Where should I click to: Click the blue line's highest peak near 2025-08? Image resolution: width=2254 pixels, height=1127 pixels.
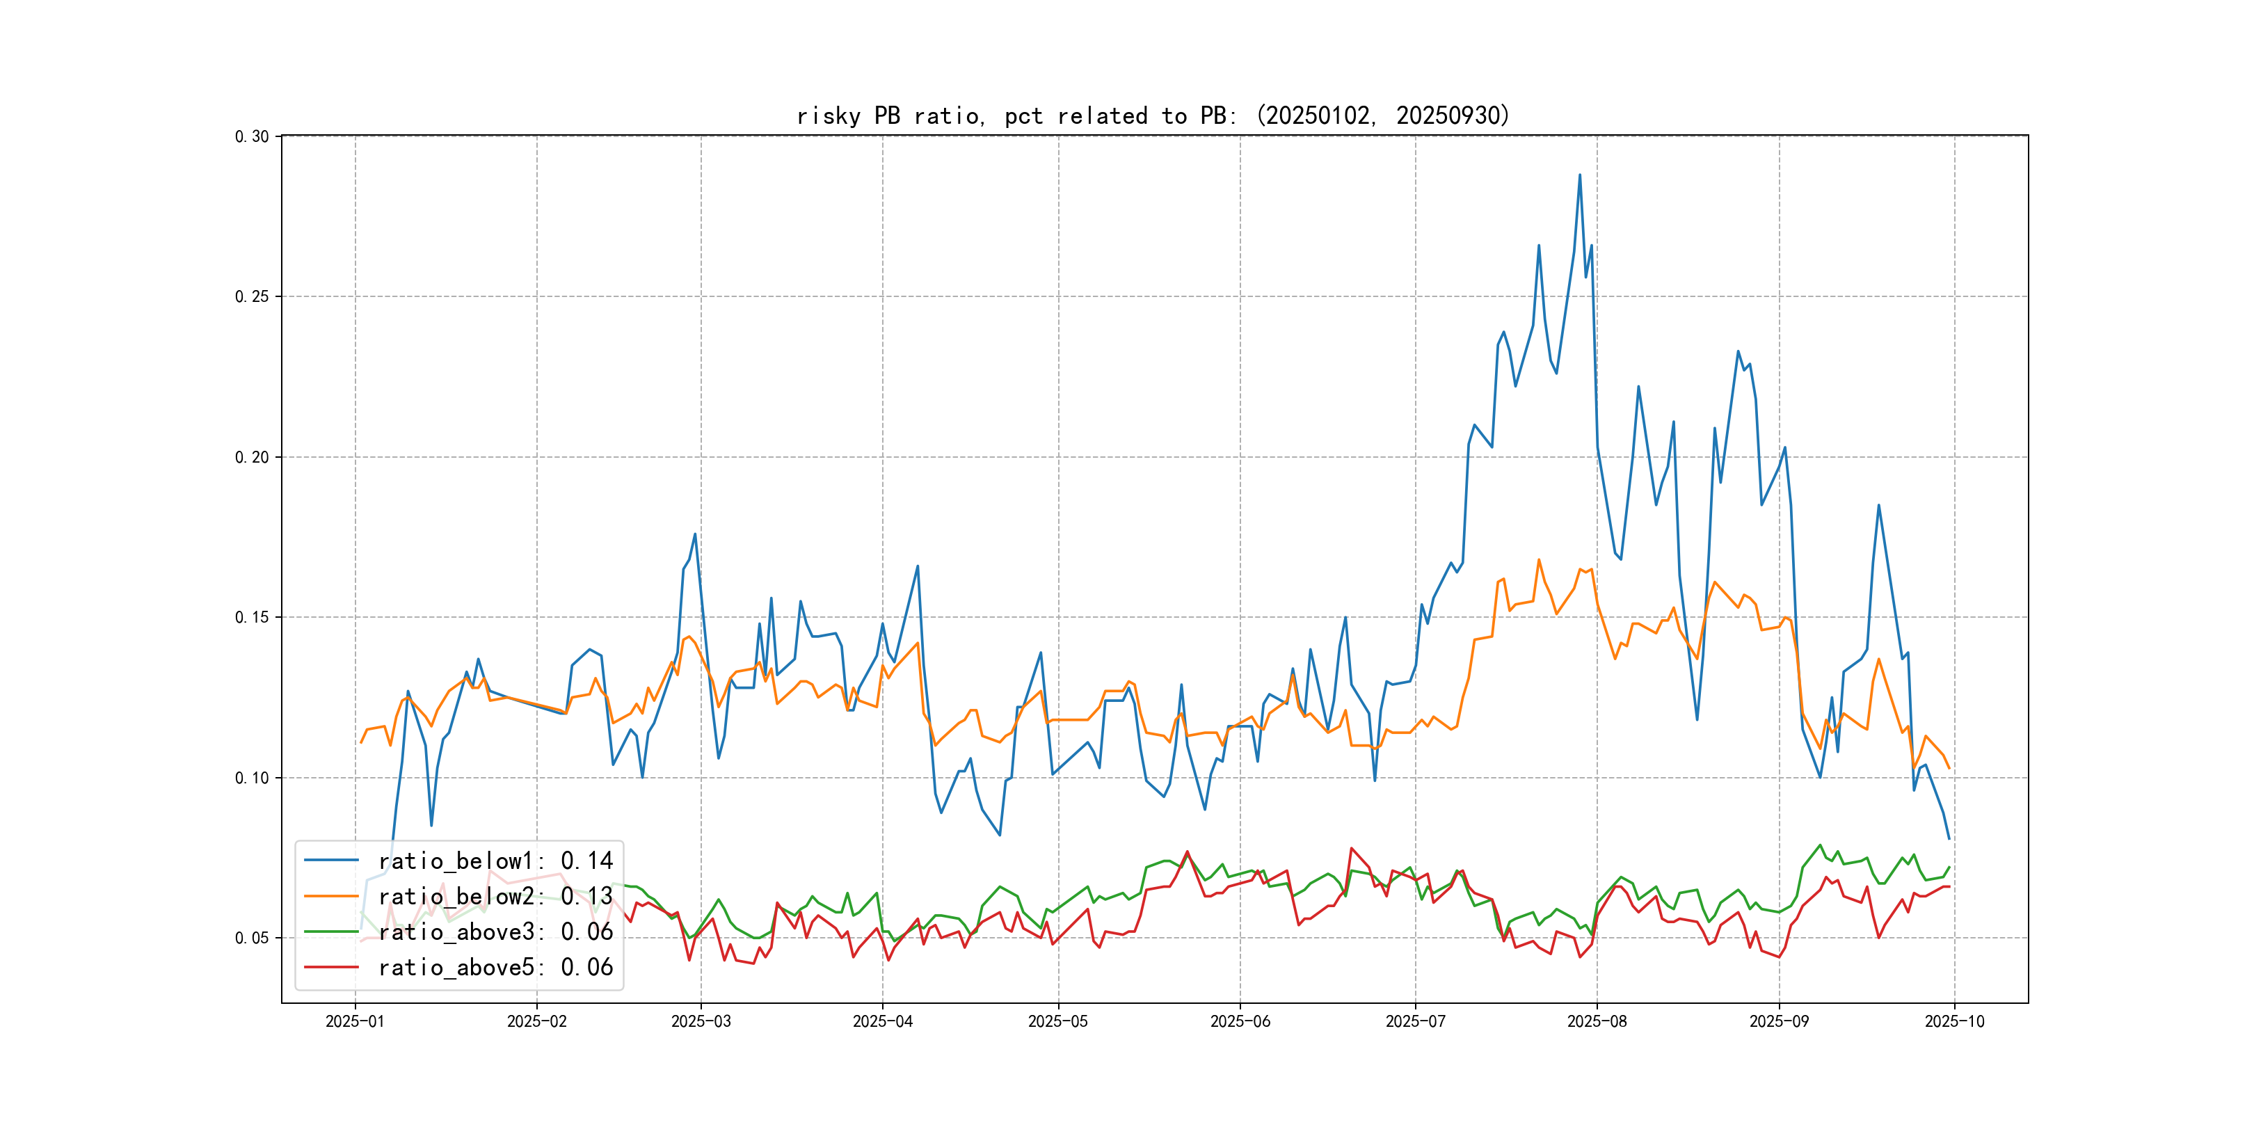[x=1579, y=175]
